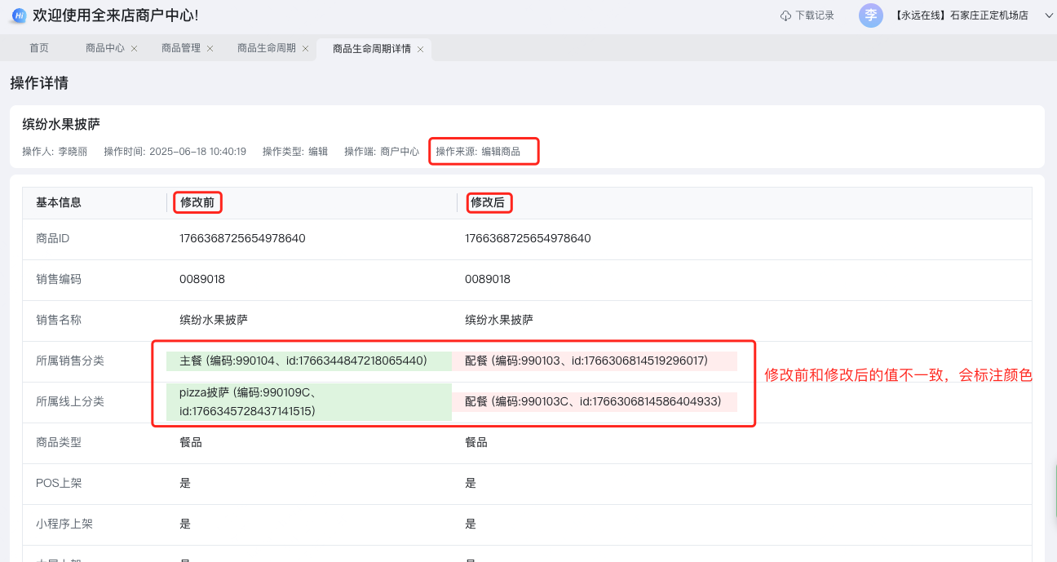Screen dimensions: 1057x562
Task: Close the 商品生命周期 tab
Action: 305,49
